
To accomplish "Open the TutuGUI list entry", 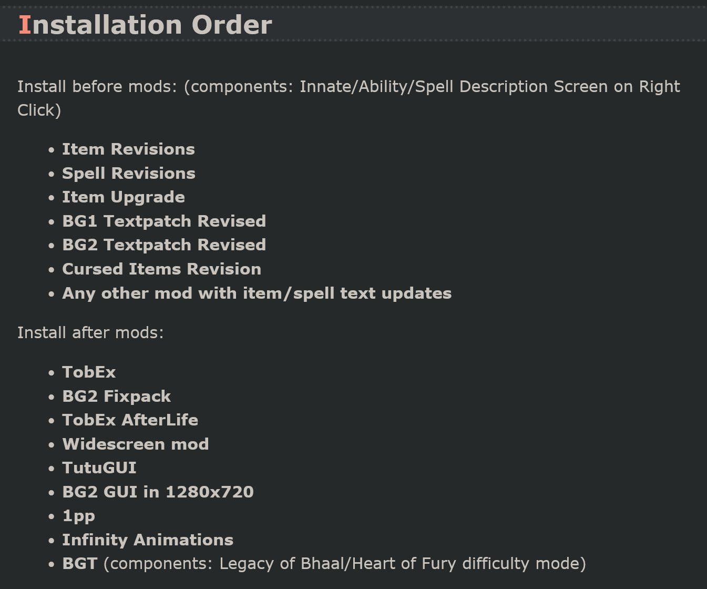I will click(99, 468).
